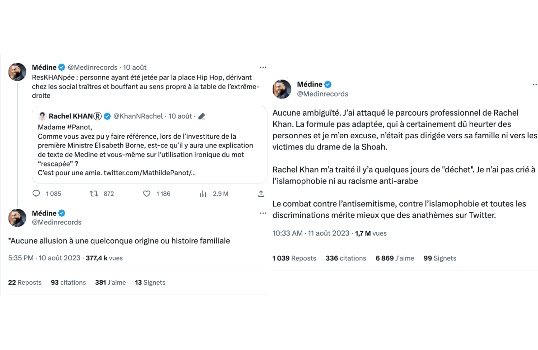Show the 336 citations on right tweet
The height and width of the screenshot is (350, 538).
tap(346, 258)
